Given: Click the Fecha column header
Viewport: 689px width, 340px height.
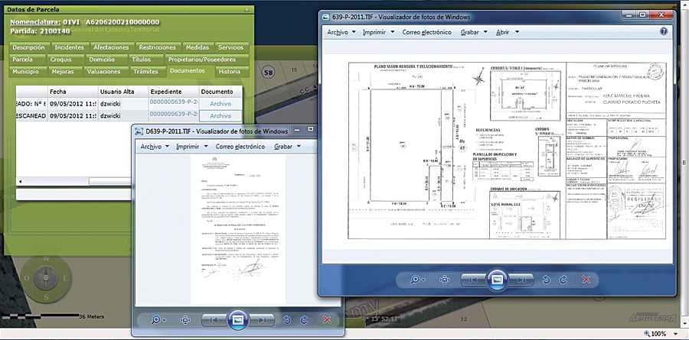Looking at the screenshot, I should click(x=72, y=92).
